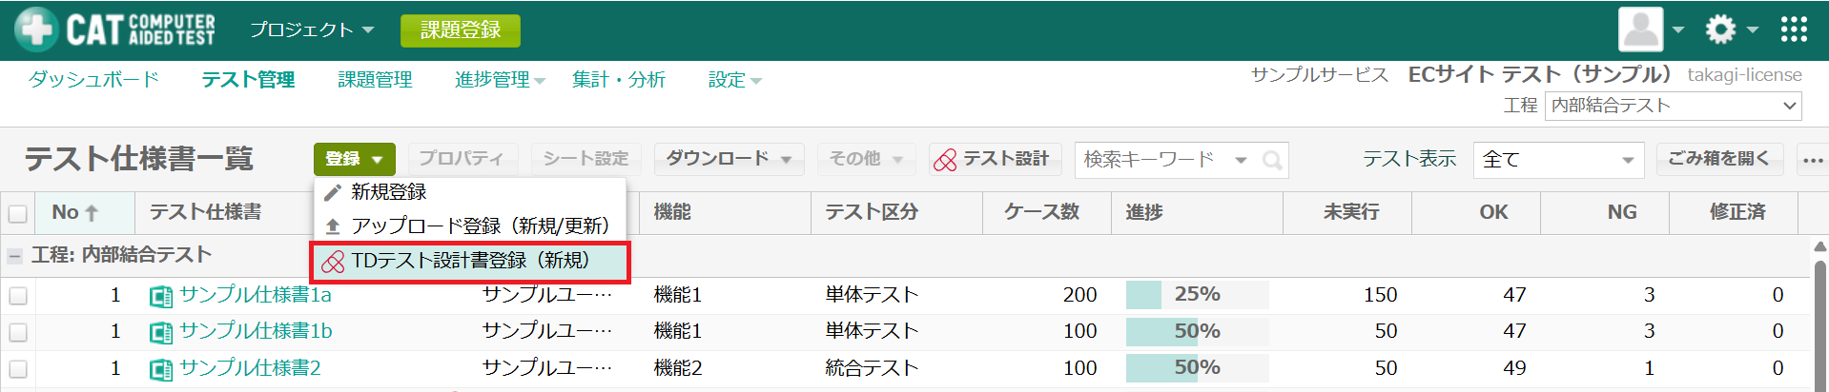Screen dimensions: 1829x392
Task: Choose 新規登録 from the dropdown menu
Action: pyautogui.click(x=388, y=192)
